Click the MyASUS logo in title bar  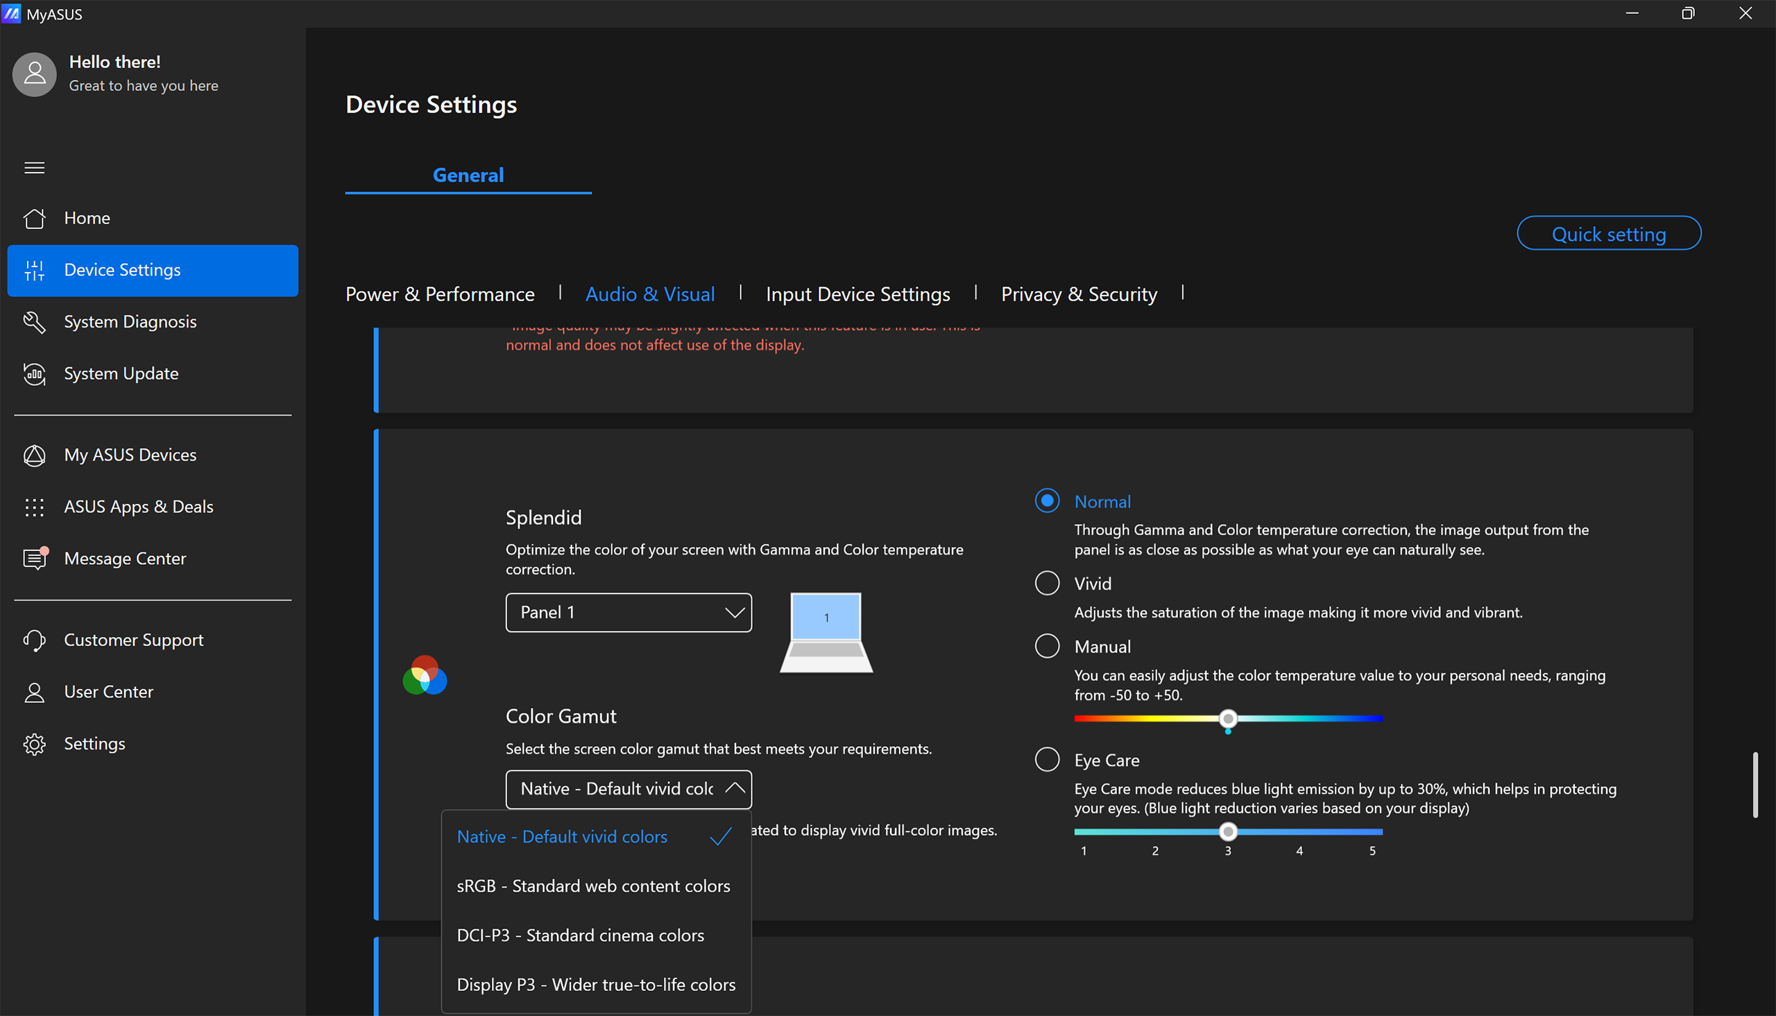pyautogui.click(x=11, y=13)
